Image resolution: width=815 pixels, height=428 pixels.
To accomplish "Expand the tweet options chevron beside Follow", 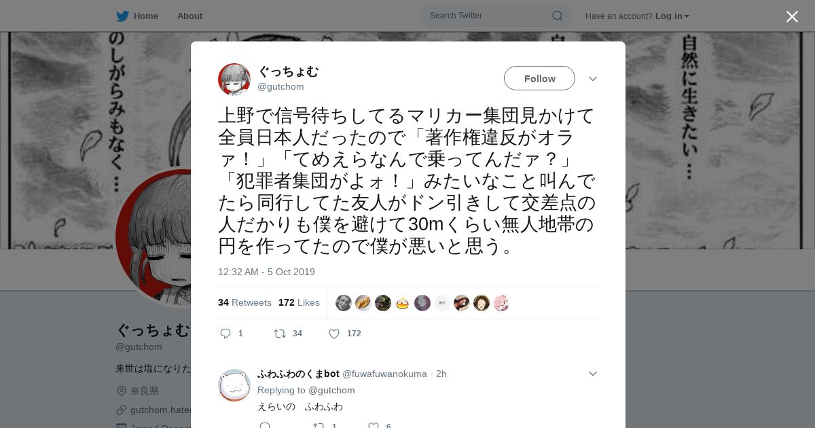I will coord(593,79).
